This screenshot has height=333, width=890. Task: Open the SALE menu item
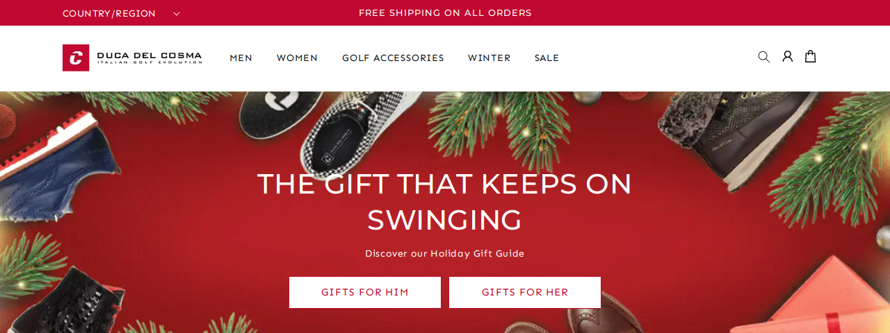pyautogui.click(x=547, y=58)
